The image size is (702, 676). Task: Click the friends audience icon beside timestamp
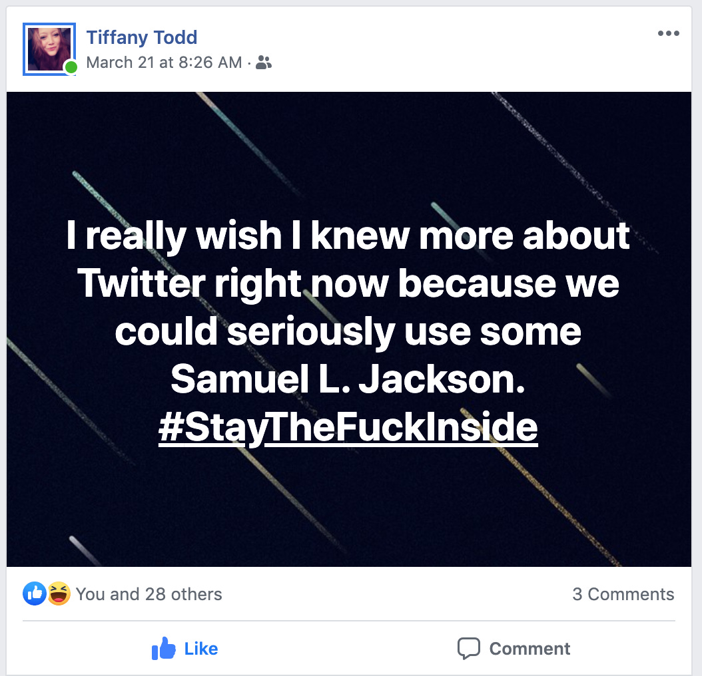click(264, 63)
